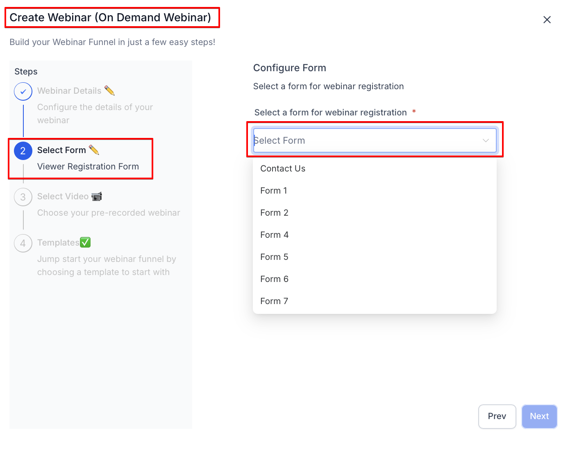This screenshot has width=568, height=451.
Task: Choose Form 5 for webinar registration
Action: tap(274, 257)
